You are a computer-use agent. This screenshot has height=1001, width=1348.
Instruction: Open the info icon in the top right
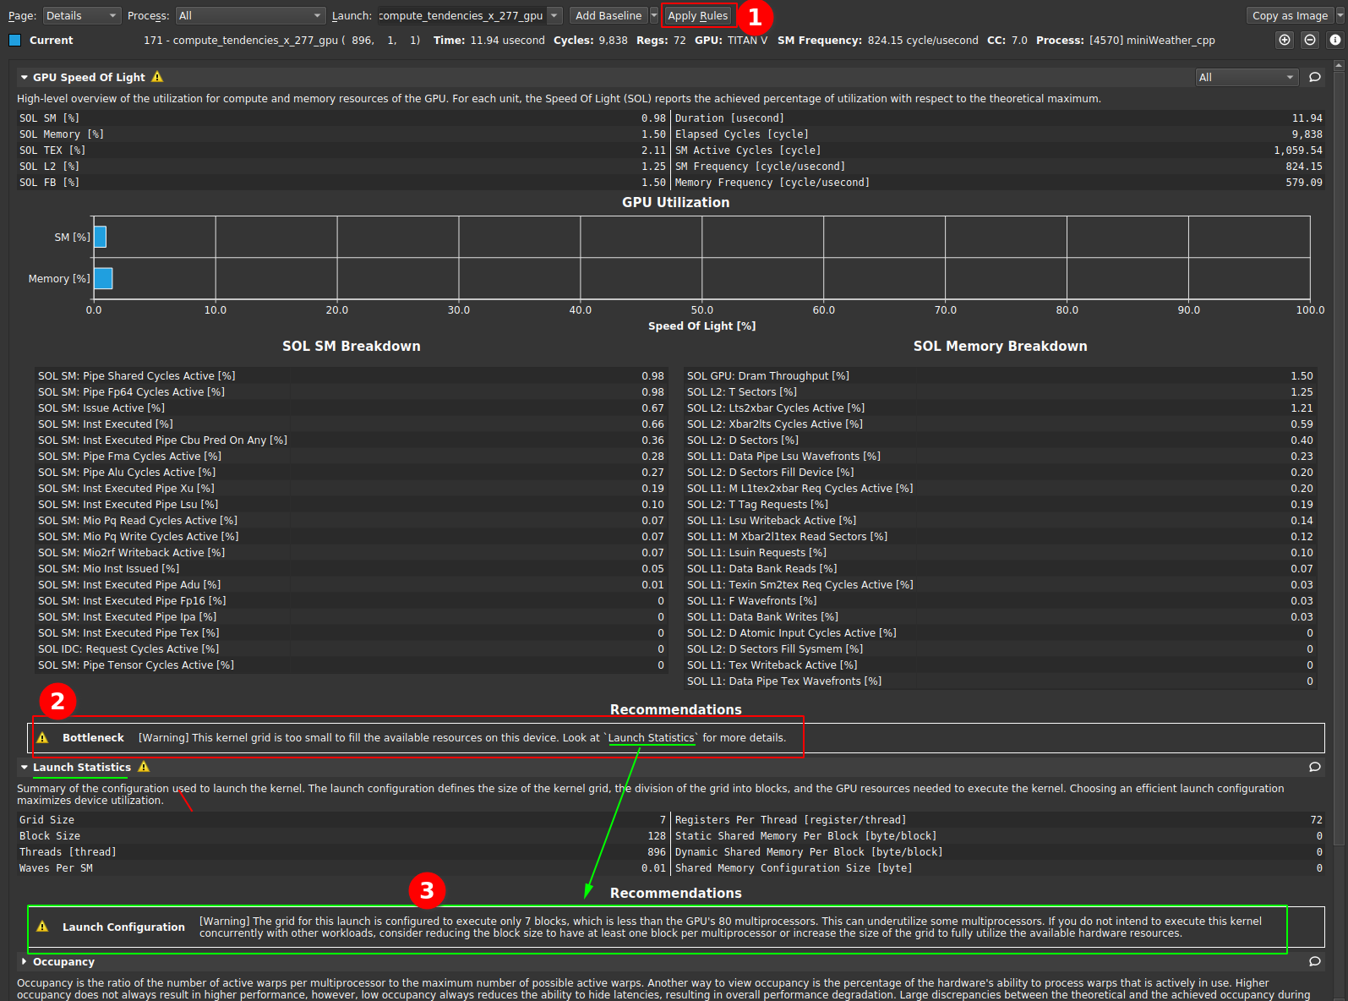coord(1335,40)
